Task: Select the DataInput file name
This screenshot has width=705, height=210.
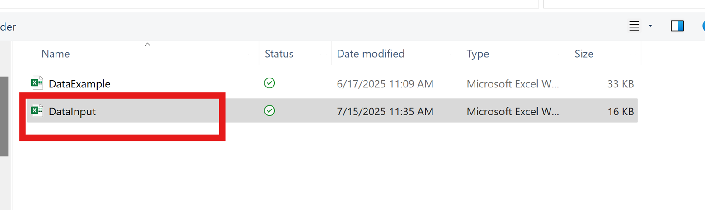Action: [72, 111]
